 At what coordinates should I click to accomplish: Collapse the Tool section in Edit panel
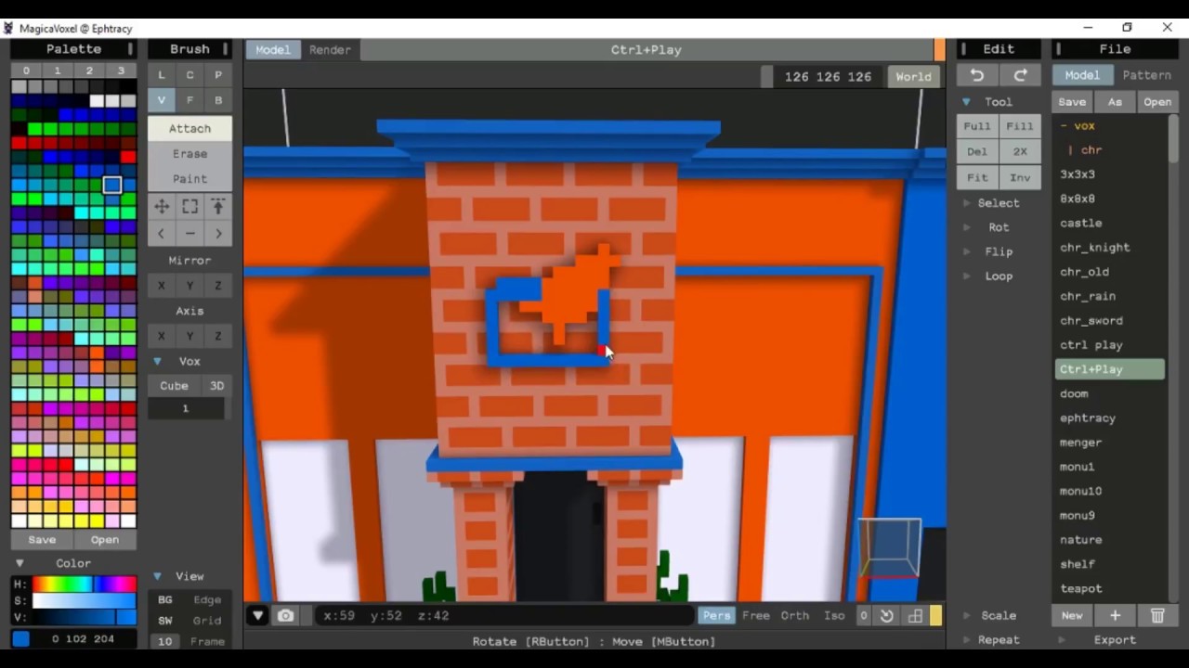click(966, 102)
